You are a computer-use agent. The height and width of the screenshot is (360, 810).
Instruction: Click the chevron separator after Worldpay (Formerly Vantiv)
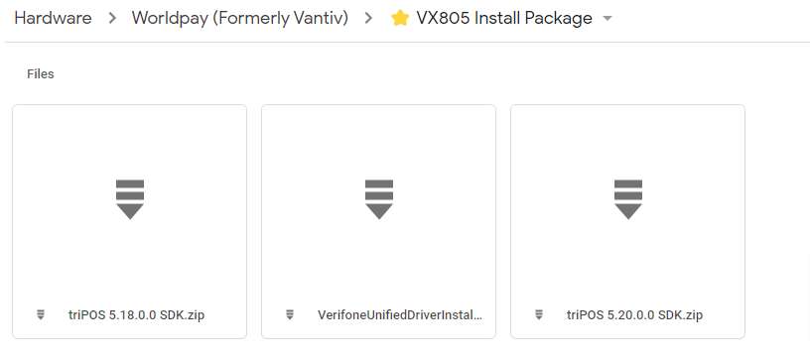coord(368,19)
